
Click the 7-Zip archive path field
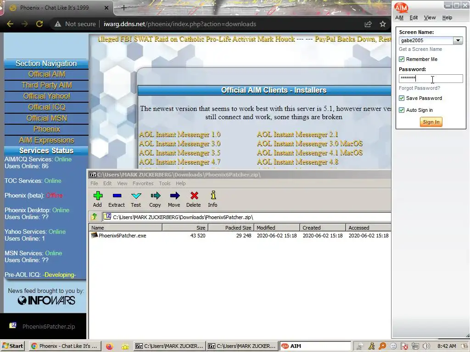coord(246,217)
